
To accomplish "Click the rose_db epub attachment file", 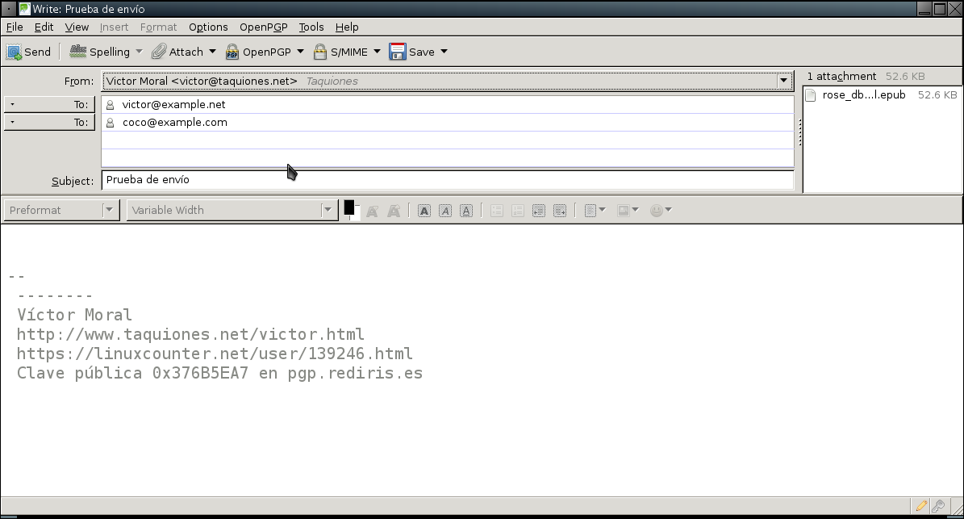I will pyautogui.click(x=863, y=95).
